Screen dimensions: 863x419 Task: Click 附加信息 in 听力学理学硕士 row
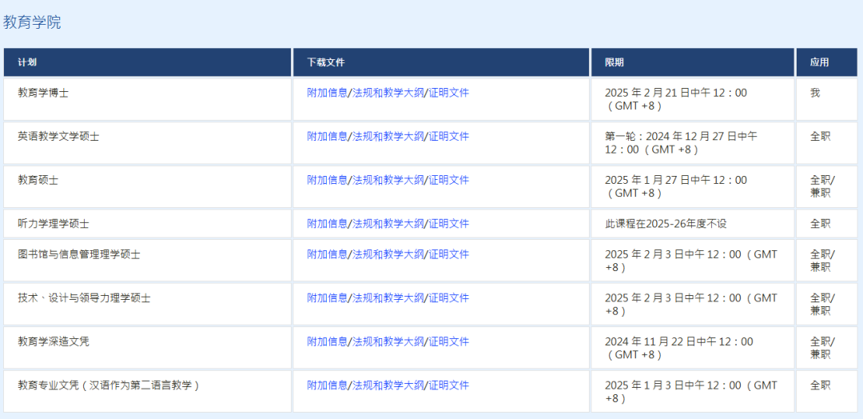coord(327,224)
